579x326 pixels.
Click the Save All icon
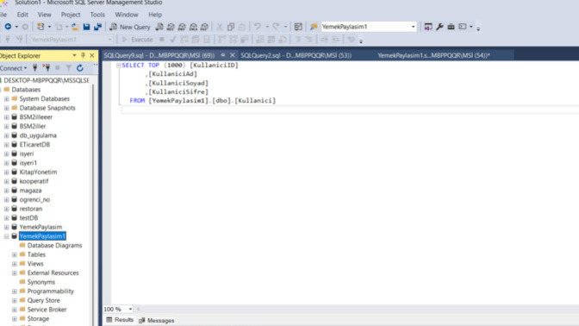[x=98, y=27]
